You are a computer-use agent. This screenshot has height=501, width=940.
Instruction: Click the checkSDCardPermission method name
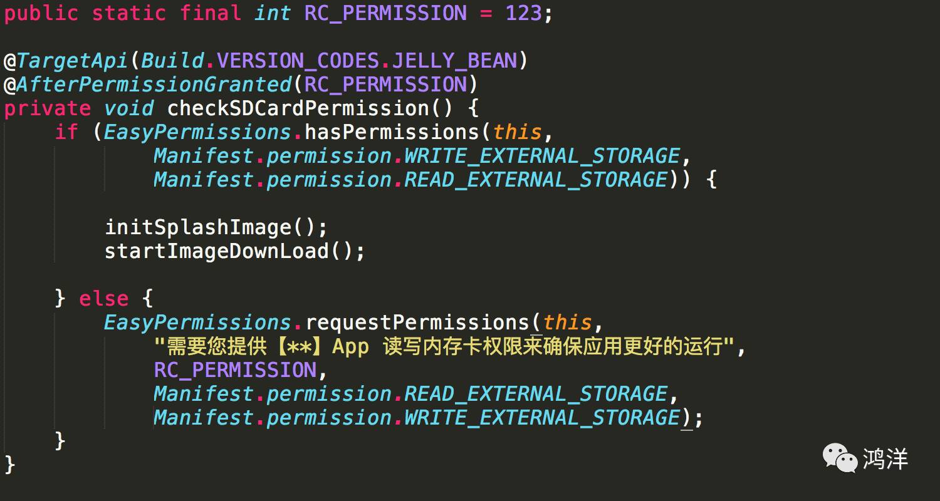(298, 108)
